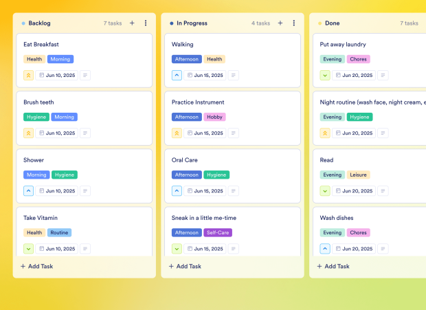
Task: Select the Jun 10, 2025 date on Eat Breakfast
Action: coord(57,76)
